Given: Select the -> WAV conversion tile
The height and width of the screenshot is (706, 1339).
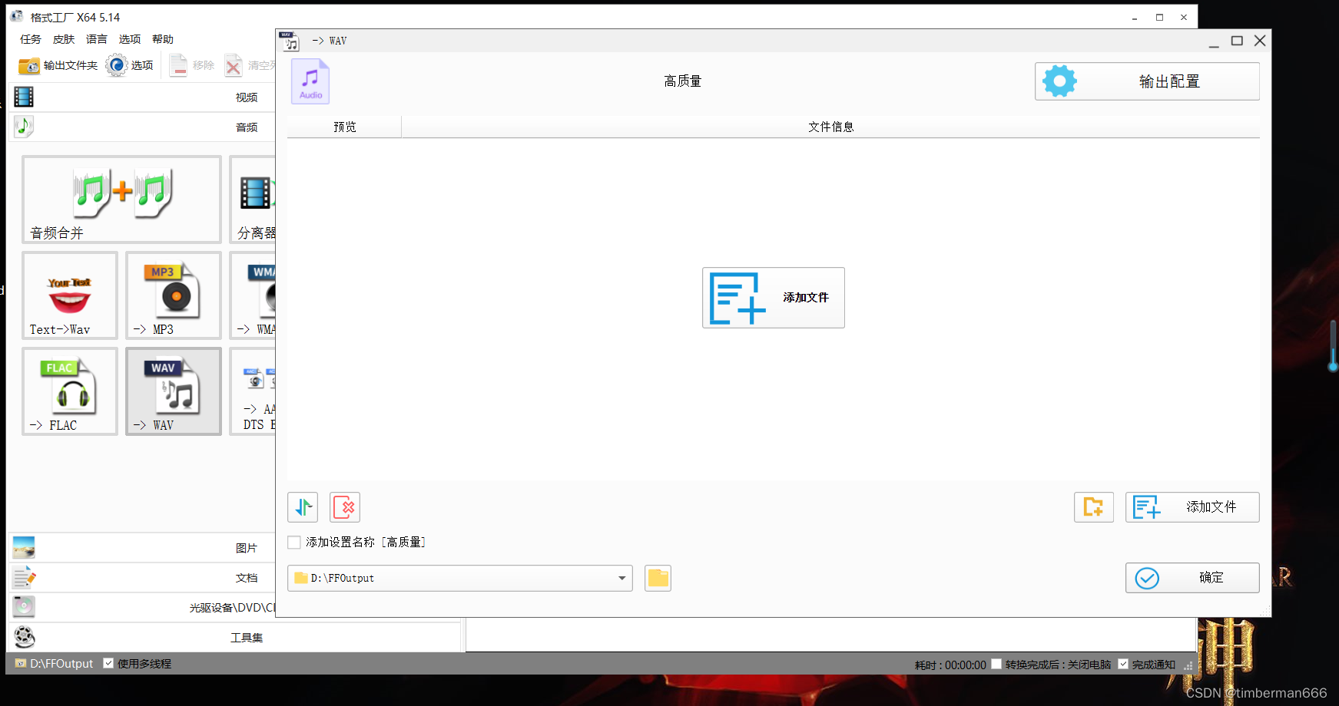Looking at the screenshot, I should [x=174, y=391].
